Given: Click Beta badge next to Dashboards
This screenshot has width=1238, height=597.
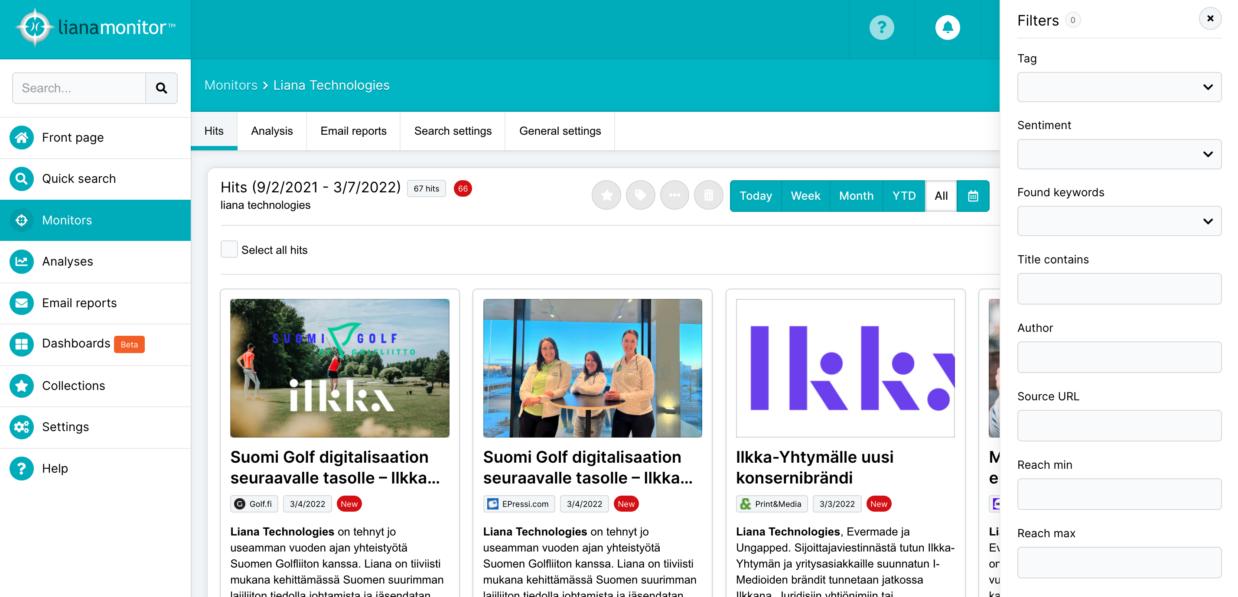Looking at the screenshot, I should (129, 344).
